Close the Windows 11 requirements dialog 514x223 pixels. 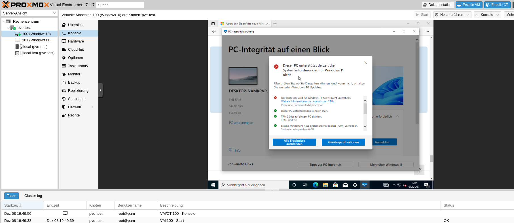(x=366, y=63)
